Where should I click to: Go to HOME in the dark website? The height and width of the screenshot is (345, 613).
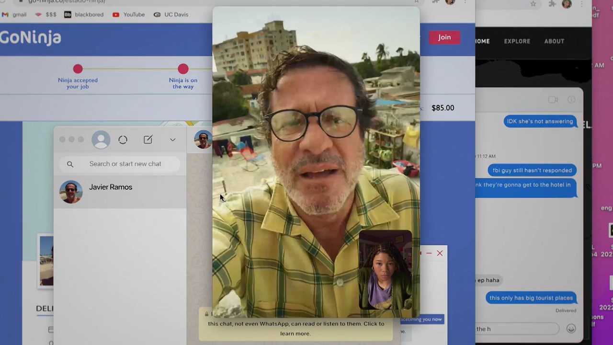(x=482, y=41)
